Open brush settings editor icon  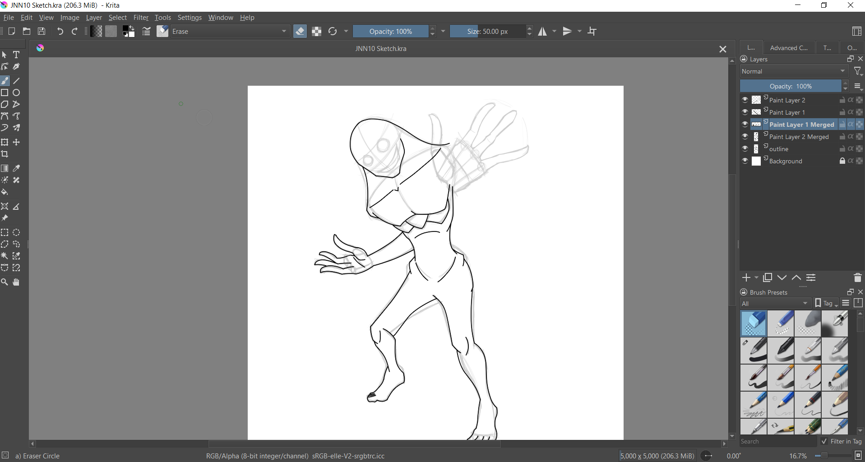pos(146,31)
